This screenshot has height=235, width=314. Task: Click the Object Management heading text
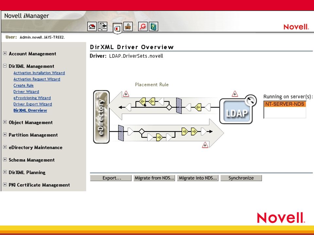click(x=31, y=122)
